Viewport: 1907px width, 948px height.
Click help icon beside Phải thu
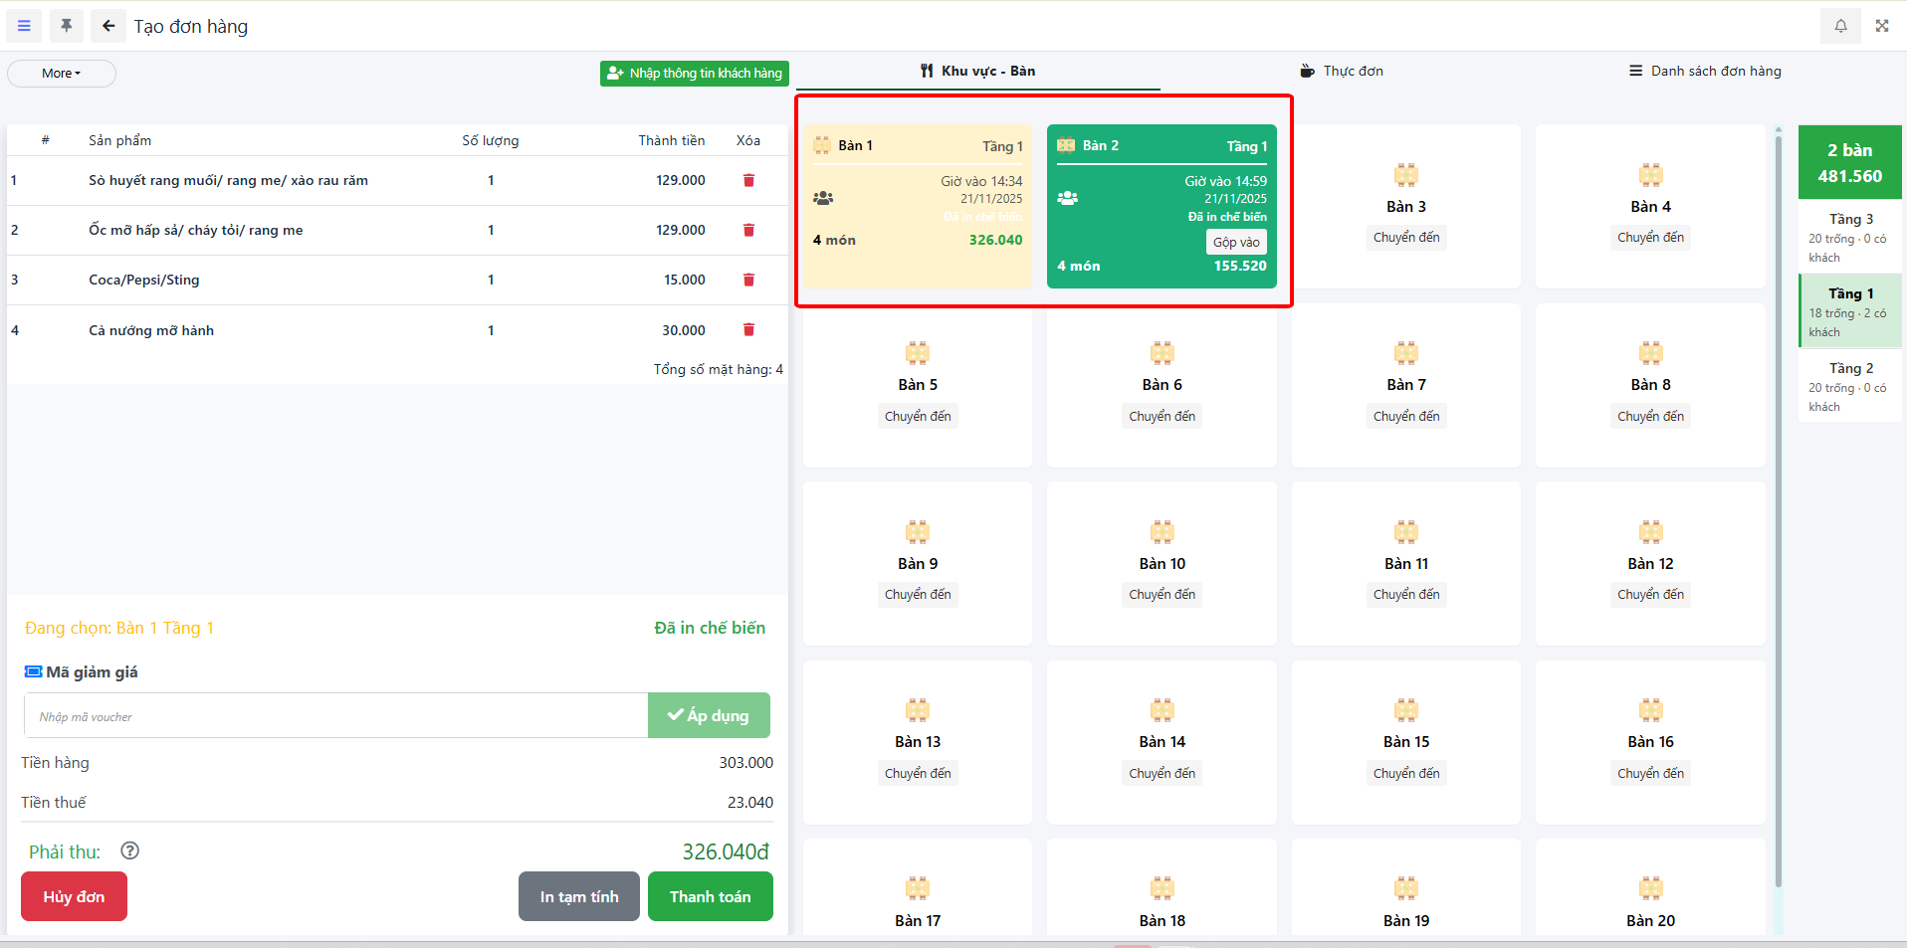coord(129,851)
